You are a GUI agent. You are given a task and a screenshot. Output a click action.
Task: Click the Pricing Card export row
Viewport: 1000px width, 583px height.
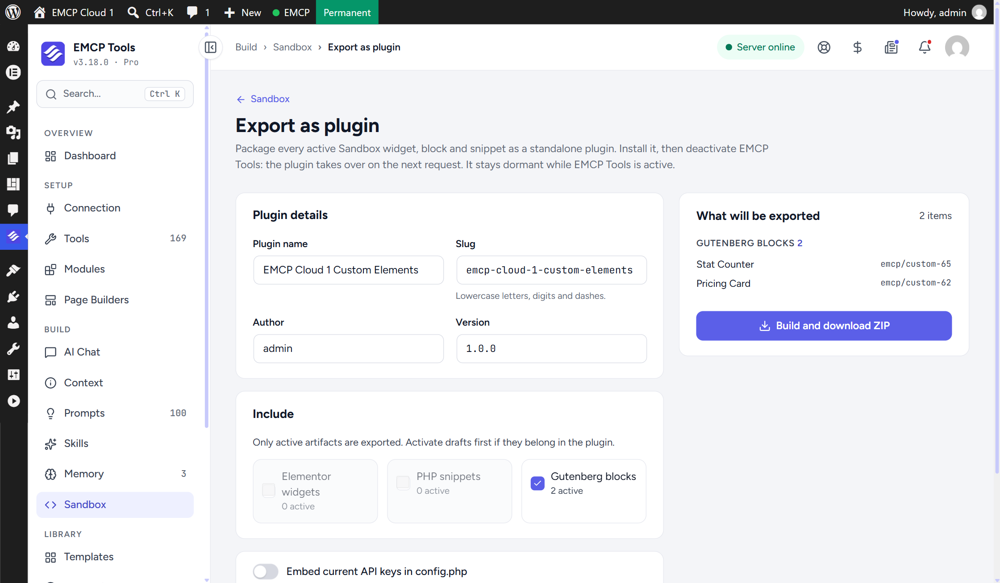(824, 283)
